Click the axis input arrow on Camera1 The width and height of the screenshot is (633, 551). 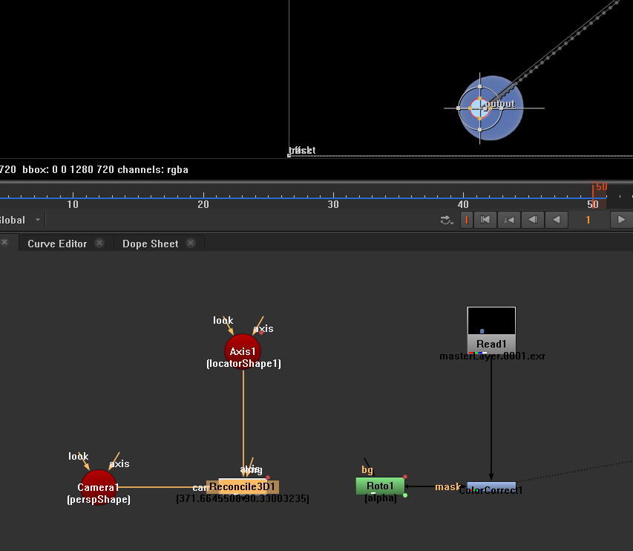coord(114,461)
